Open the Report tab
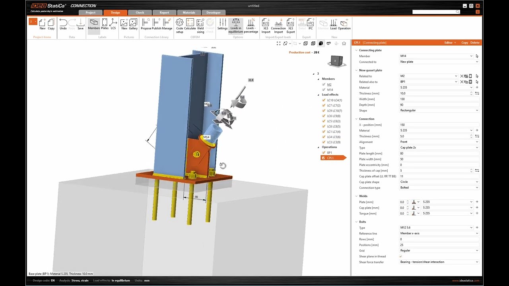The image size is (509, 286). click(x=164, y=13)
